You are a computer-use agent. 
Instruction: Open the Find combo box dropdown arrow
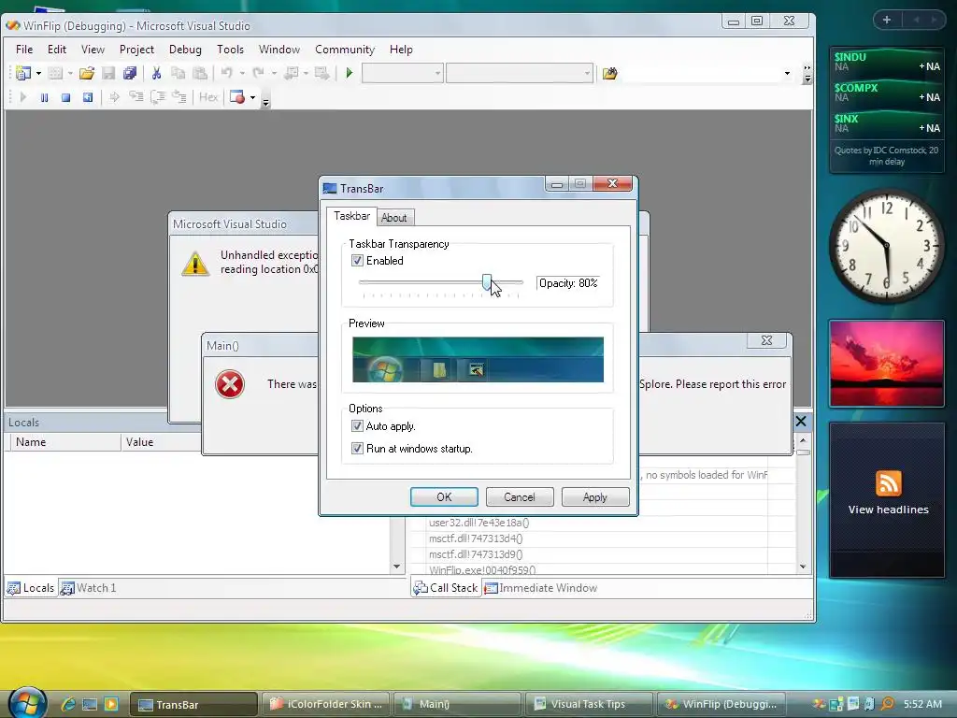(x=787, y=73)
